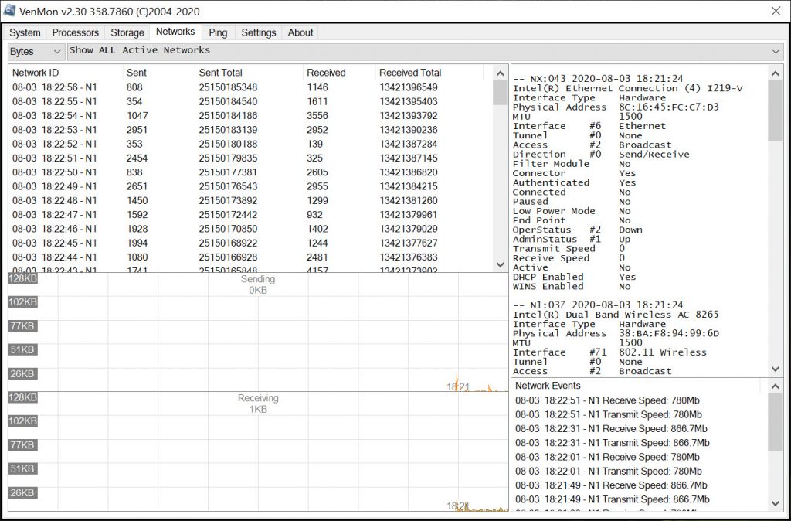Sort by the Sent Total column header
The height and width of the screenshot is (521, 791).
[x=221, y=73]
